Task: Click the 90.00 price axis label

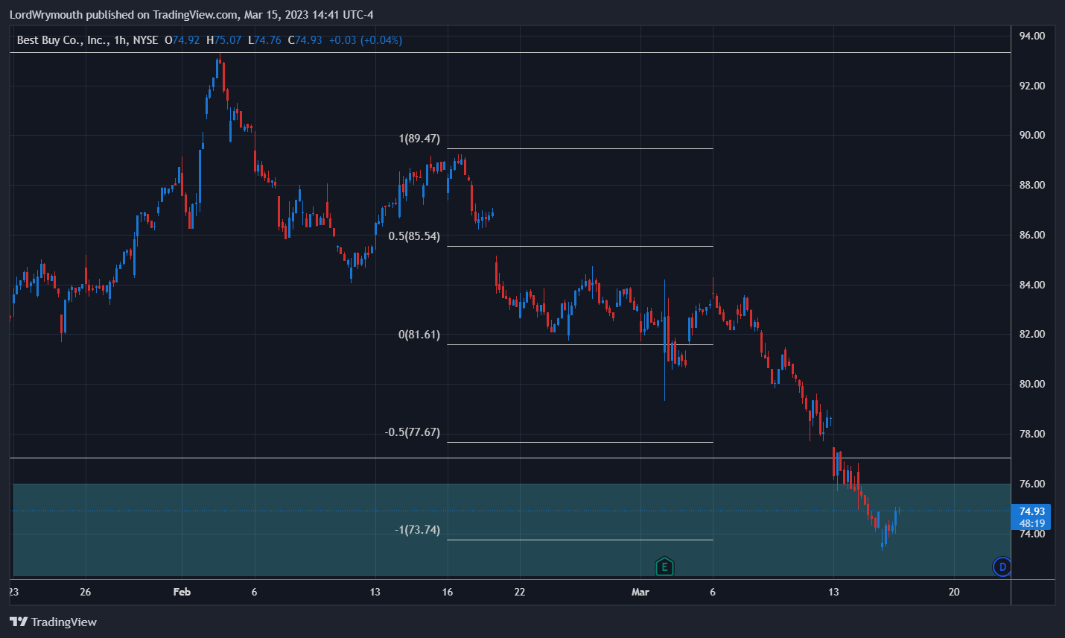Action: 1031,135
